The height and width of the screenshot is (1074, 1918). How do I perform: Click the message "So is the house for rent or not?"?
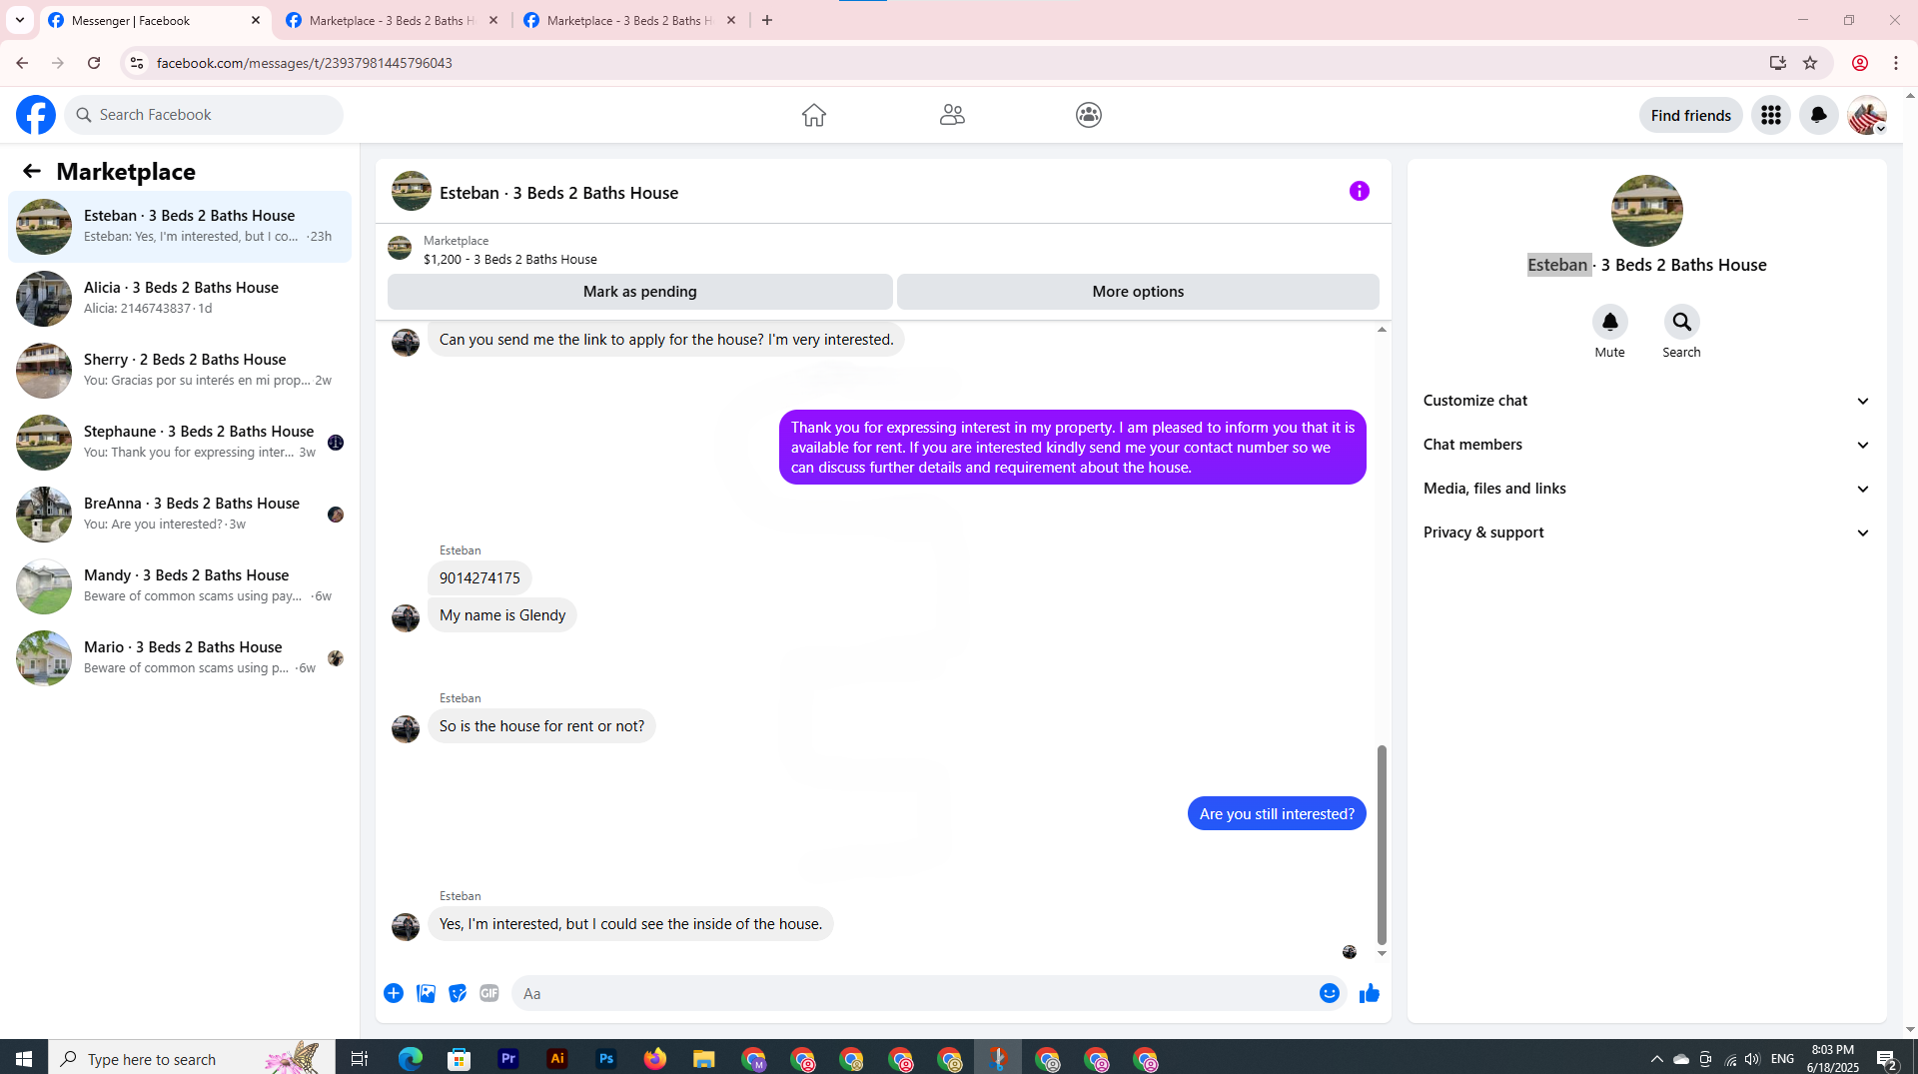[x=541, y=726]
